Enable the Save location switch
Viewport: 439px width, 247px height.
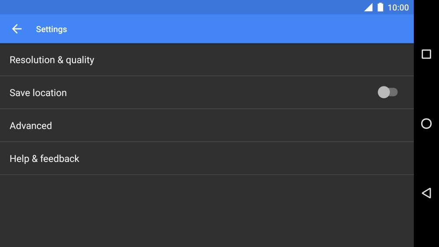pos(387,92)
